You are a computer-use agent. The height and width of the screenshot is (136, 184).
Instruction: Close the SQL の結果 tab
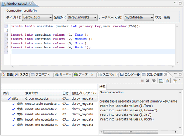[166, 74]
